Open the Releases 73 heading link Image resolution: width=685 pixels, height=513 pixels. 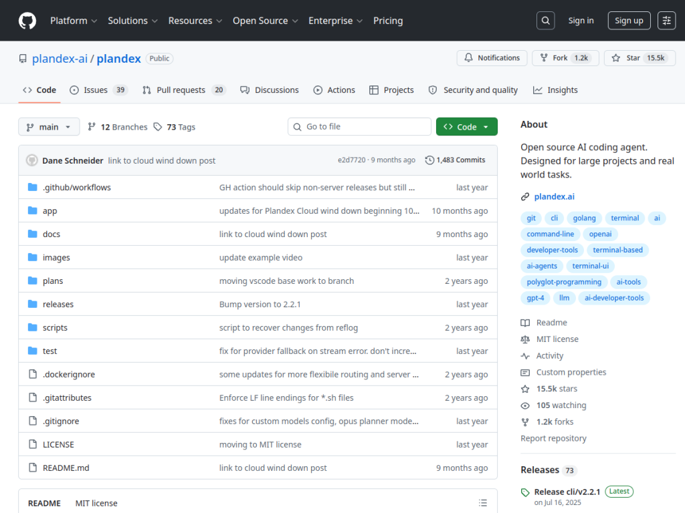click(549, 470)
